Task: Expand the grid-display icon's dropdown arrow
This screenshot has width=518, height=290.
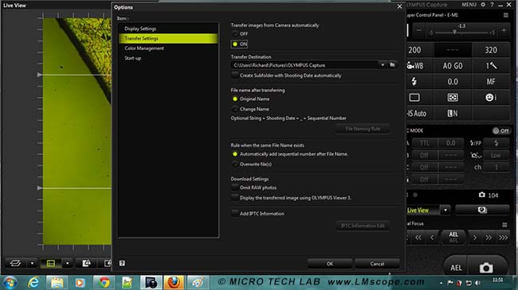Action: coord(68,263)
